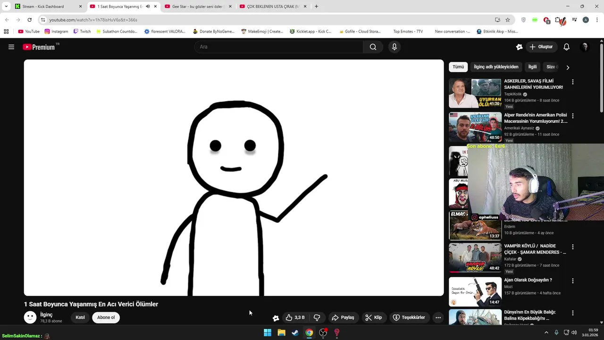Image resolution: width=604 pixels, height=340 pixels.
Task: Open the Chrome extensions puzzle icon
Action: pos(559,20)
